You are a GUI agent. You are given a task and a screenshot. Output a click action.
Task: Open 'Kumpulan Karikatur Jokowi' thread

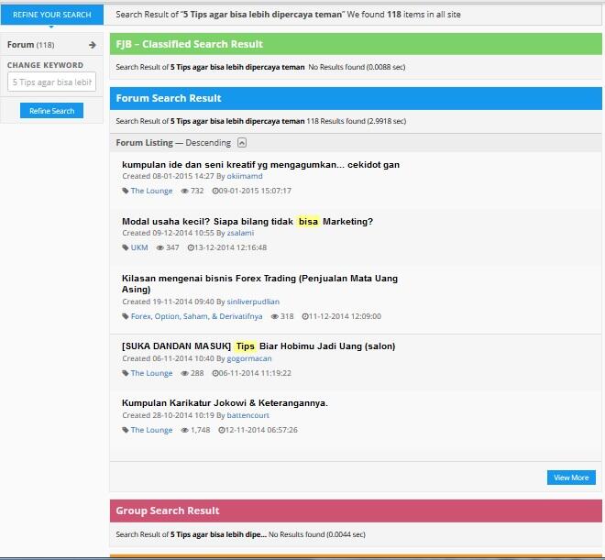point(225,403)
